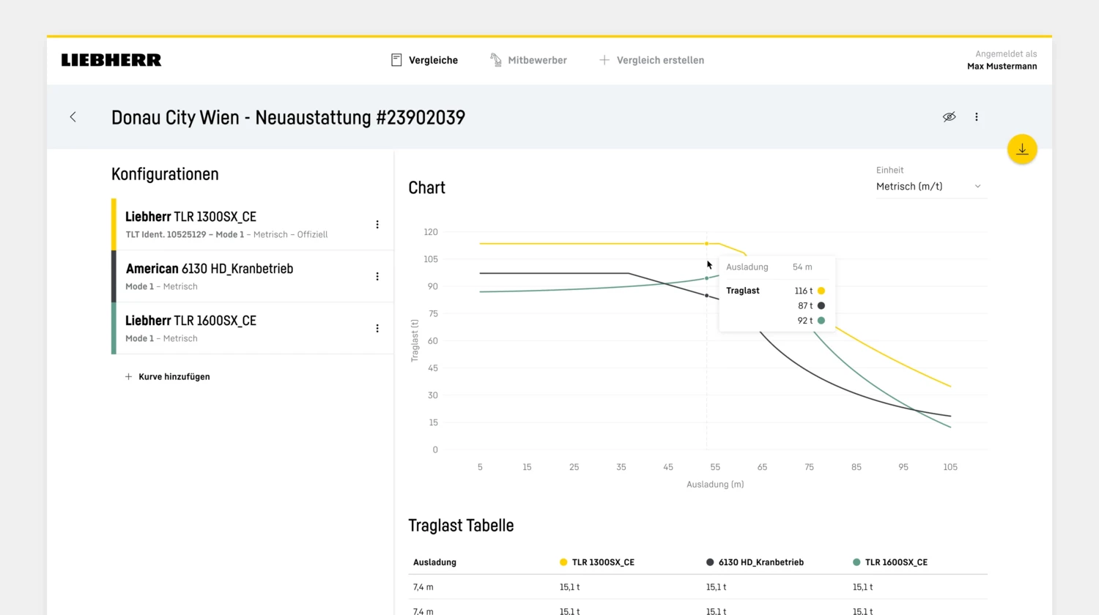The image size is (1099, 615).
Task: Select the American 6130 HD_Kranbetrieb configuration
Action: click(x=252, y=276)
